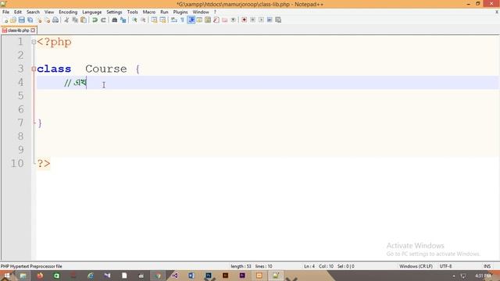Screen dimensions: 500x281
Task: Toggle show all characters icon
Action: point(182,20)
